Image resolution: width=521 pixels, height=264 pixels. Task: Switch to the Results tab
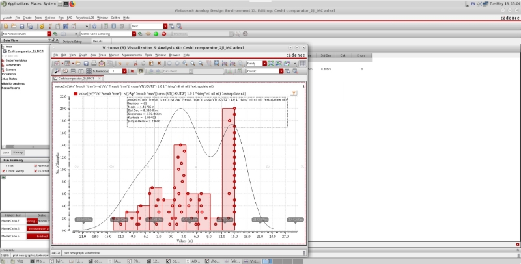98,42
